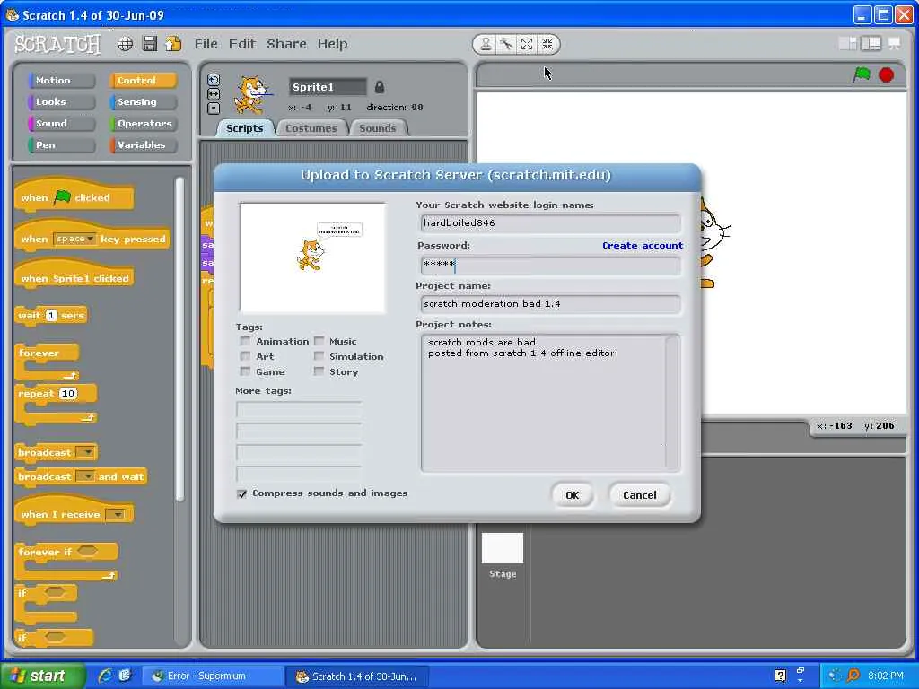Open the Motion blocks category
919x689 pixels.
(61, 80)
